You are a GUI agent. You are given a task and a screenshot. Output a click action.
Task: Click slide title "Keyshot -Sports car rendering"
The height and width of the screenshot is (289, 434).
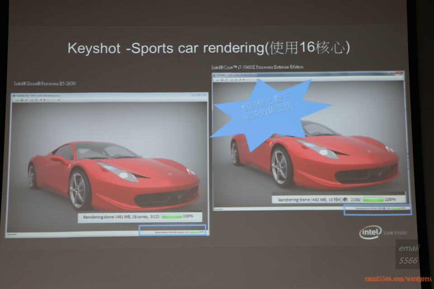tap(166, 48)
